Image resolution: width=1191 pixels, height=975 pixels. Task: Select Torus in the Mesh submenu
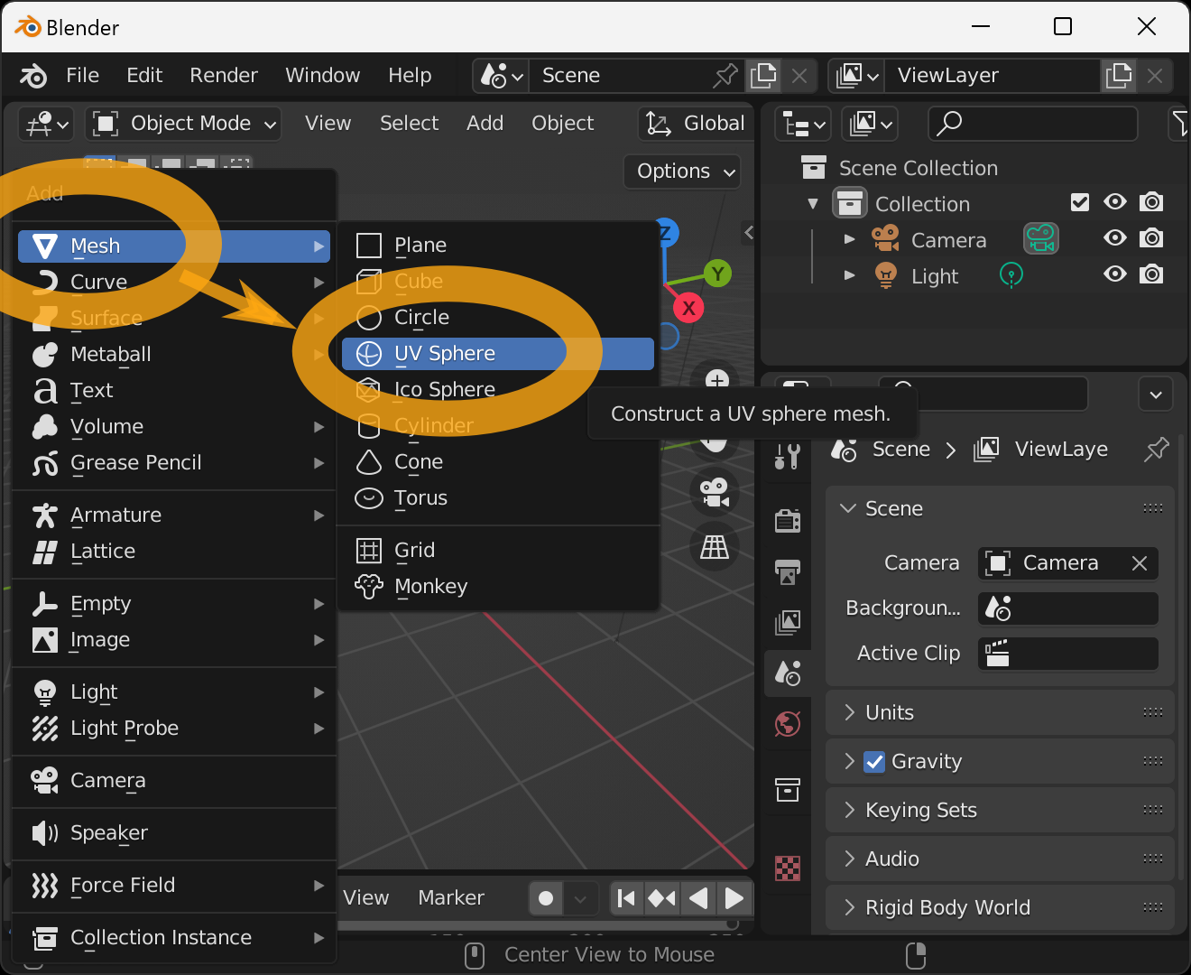498,498
